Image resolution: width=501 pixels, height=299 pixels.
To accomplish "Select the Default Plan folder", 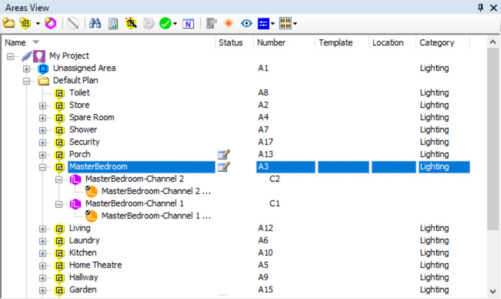I will click(75, 80).
